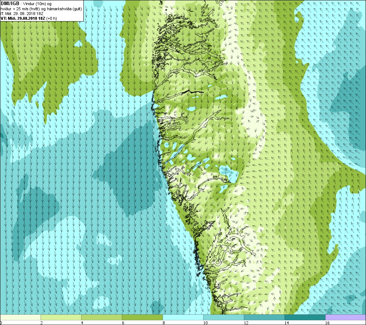Click the scale label '2'
This screenshot has width=366, height=325.
[x=41, y=323]
